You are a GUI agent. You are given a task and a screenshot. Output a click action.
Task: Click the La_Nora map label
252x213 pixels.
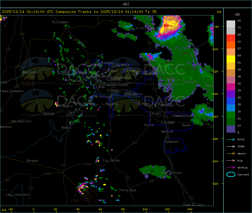tap(111, 71)
